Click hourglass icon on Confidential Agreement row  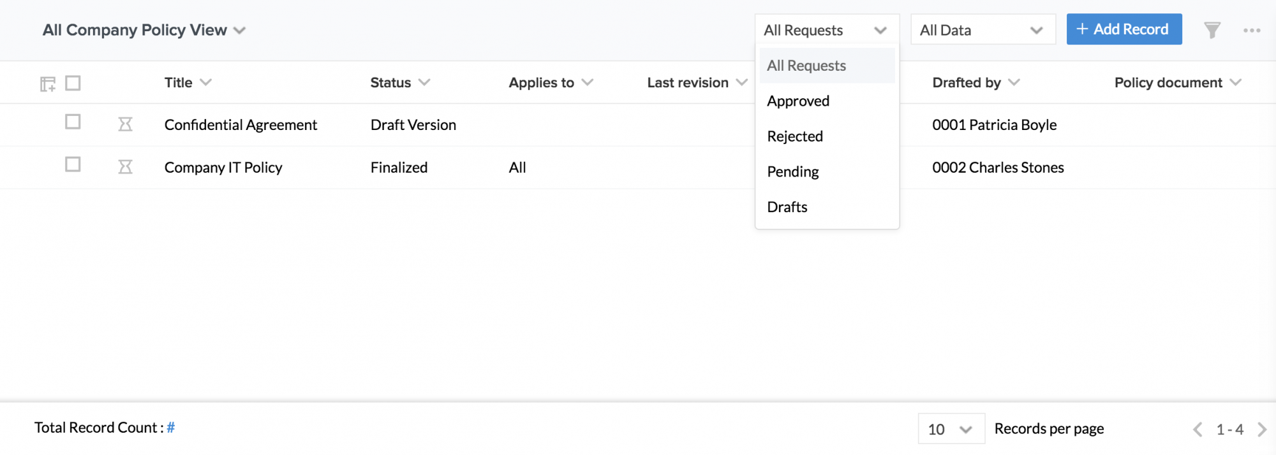[x=125, y=124]
